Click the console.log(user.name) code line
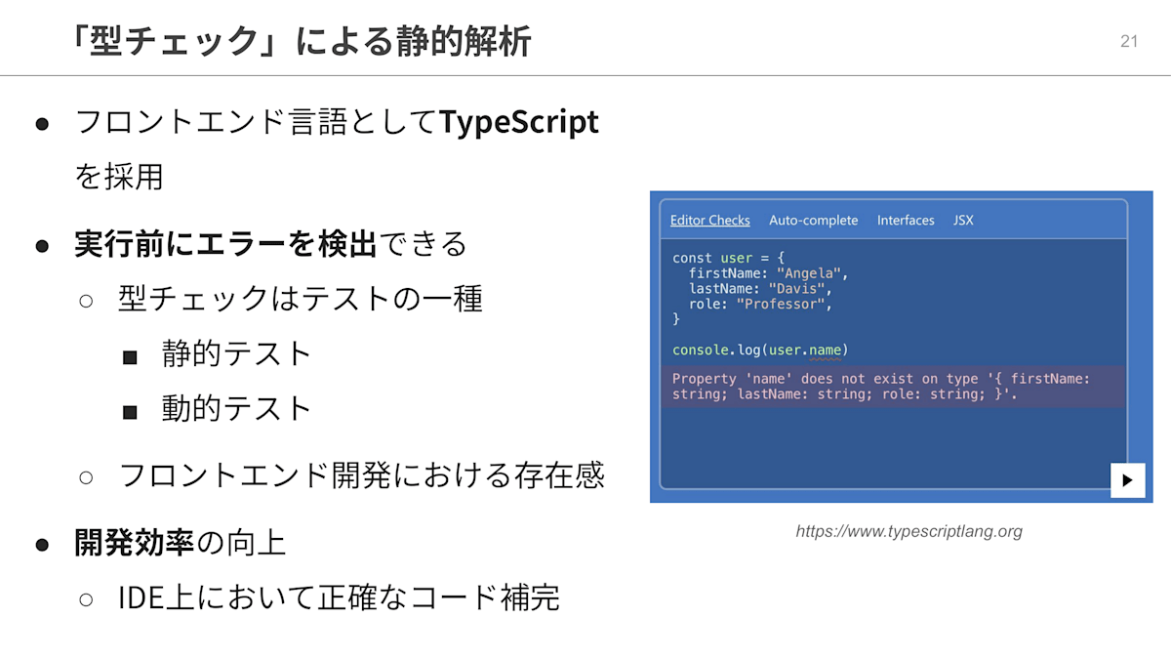This screenshot has width=1171, height=659. [760, 350]
